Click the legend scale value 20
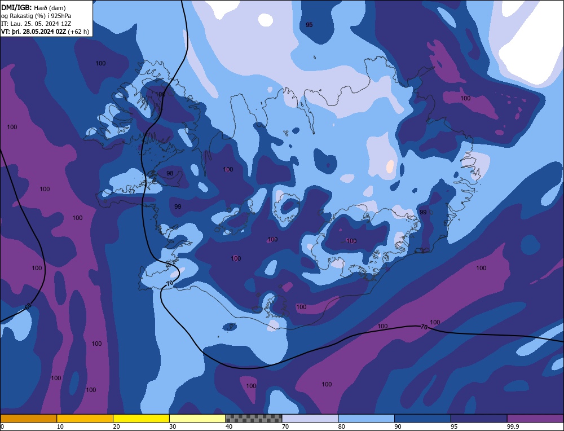Screen dimensions: 564x431 tap(117, 427)
